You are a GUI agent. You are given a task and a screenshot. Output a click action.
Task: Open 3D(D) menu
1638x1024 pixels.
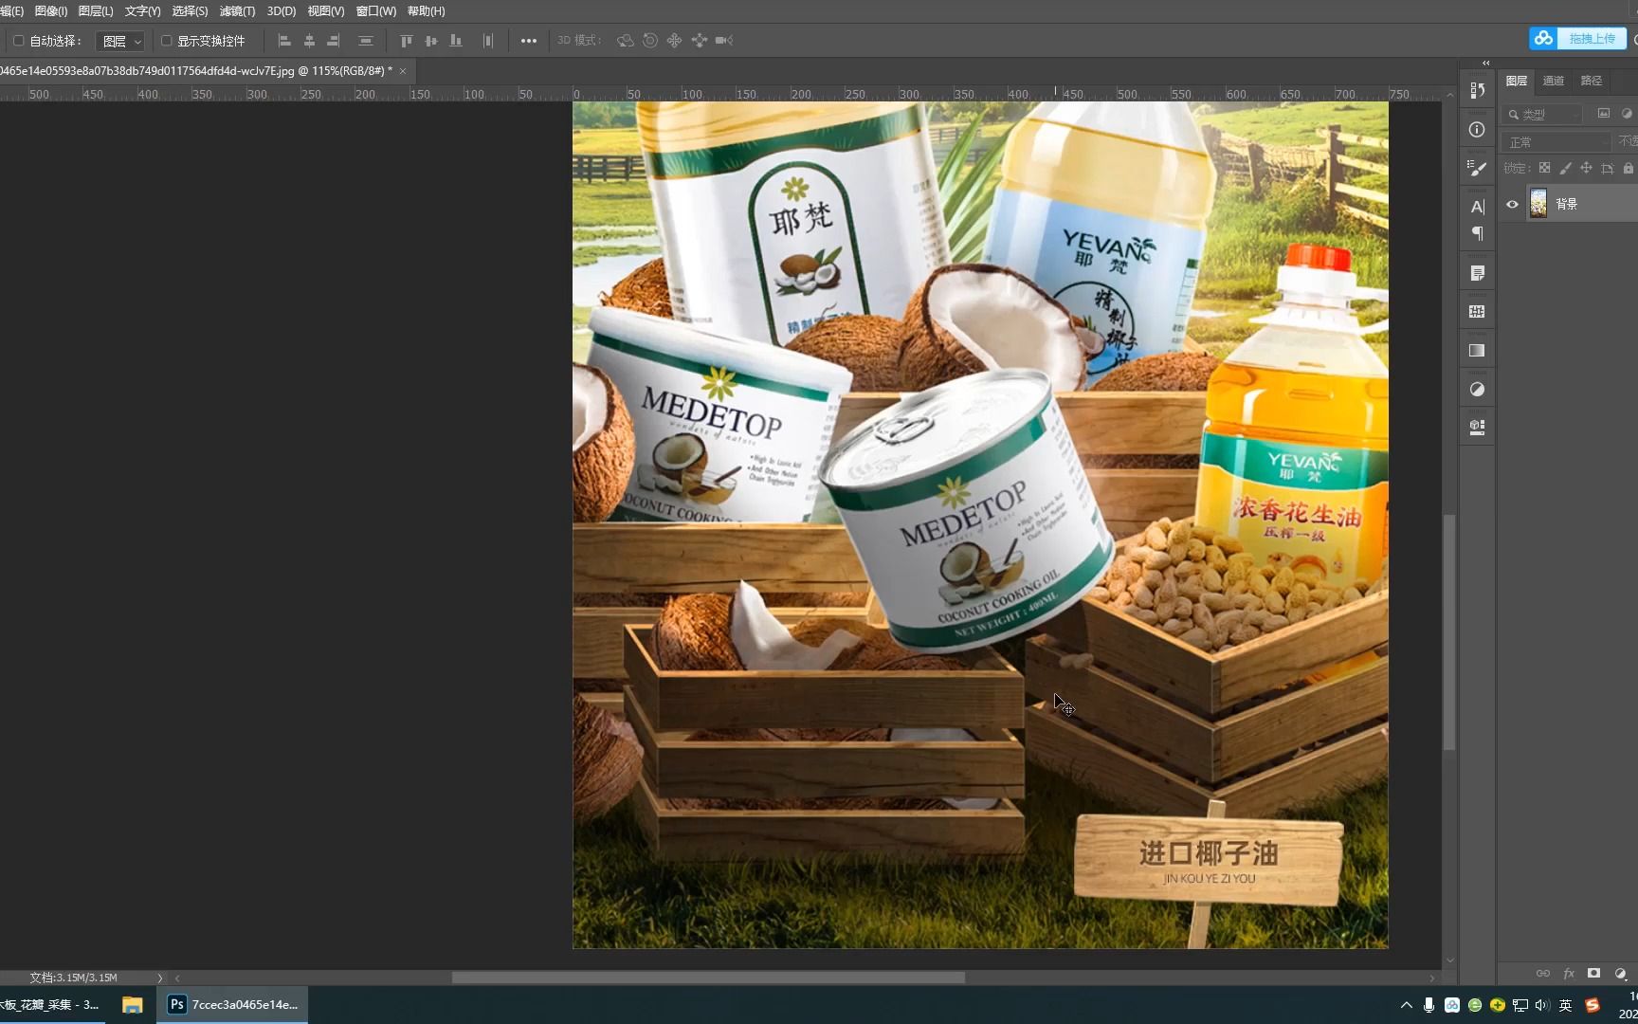coord(282,11)
